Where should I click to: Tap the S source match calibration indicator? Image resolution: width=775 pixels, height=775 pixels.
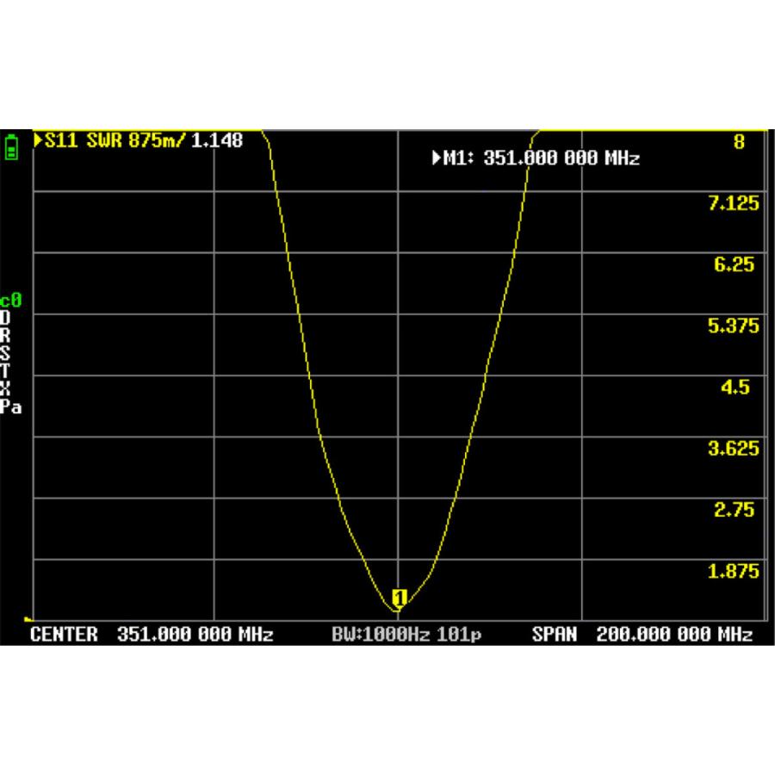click(7, 355)
